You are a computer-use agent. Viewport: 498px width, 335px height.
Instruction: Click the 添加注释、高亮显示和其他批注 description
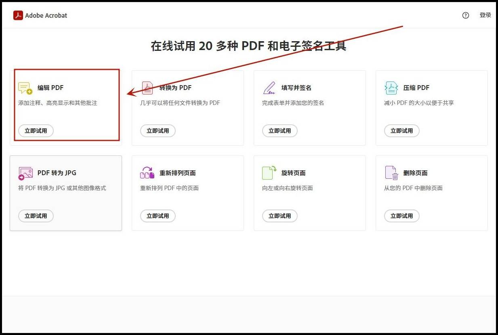click(x=58, y=103)
